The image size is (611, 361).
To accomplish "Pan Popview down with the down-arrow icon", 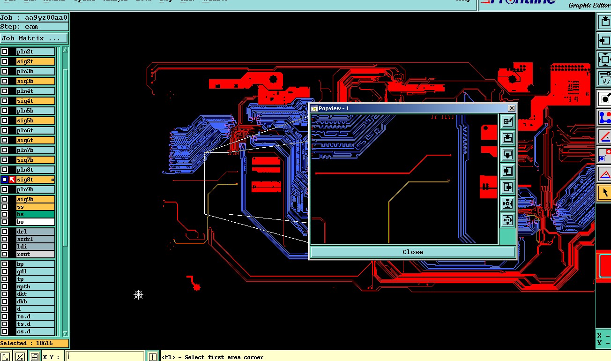I will point(507,154).
